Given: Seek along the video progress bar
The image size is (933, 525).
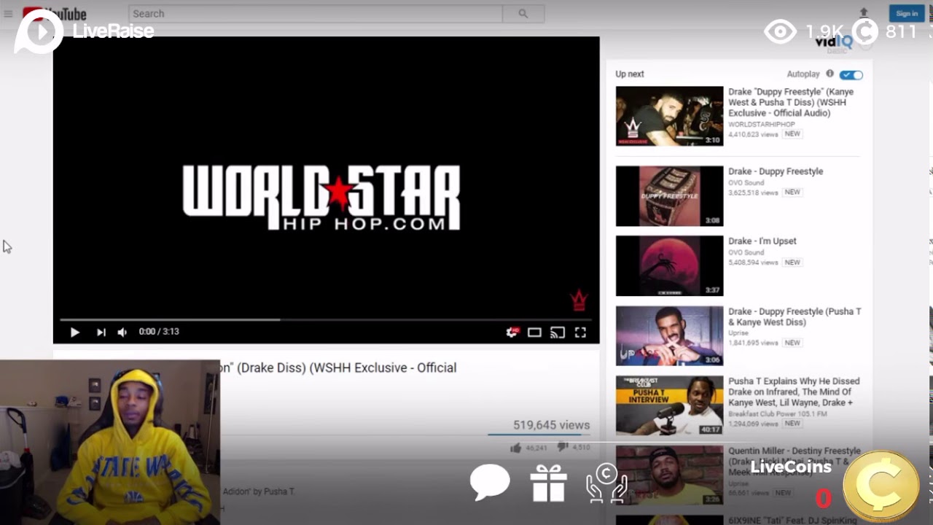Looking at the screenshot, I should tap(326, 319).
